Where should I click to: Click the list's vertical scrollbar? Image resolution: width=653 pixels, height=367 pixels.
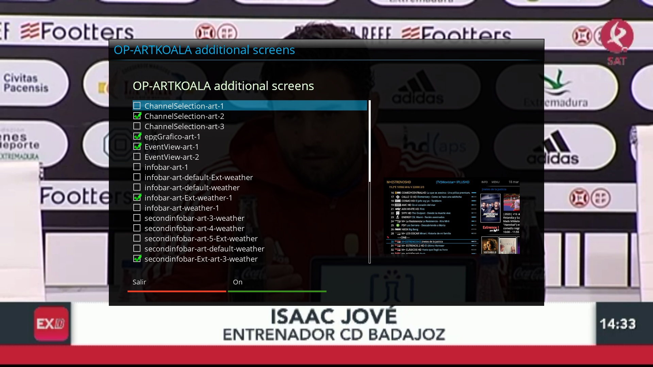tap(370, 182)
